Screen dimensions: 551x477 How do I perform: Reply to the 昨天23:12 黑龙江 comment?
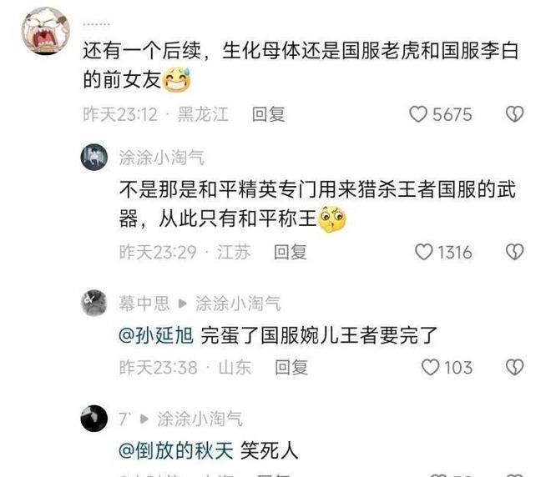[x=269, y=114]
